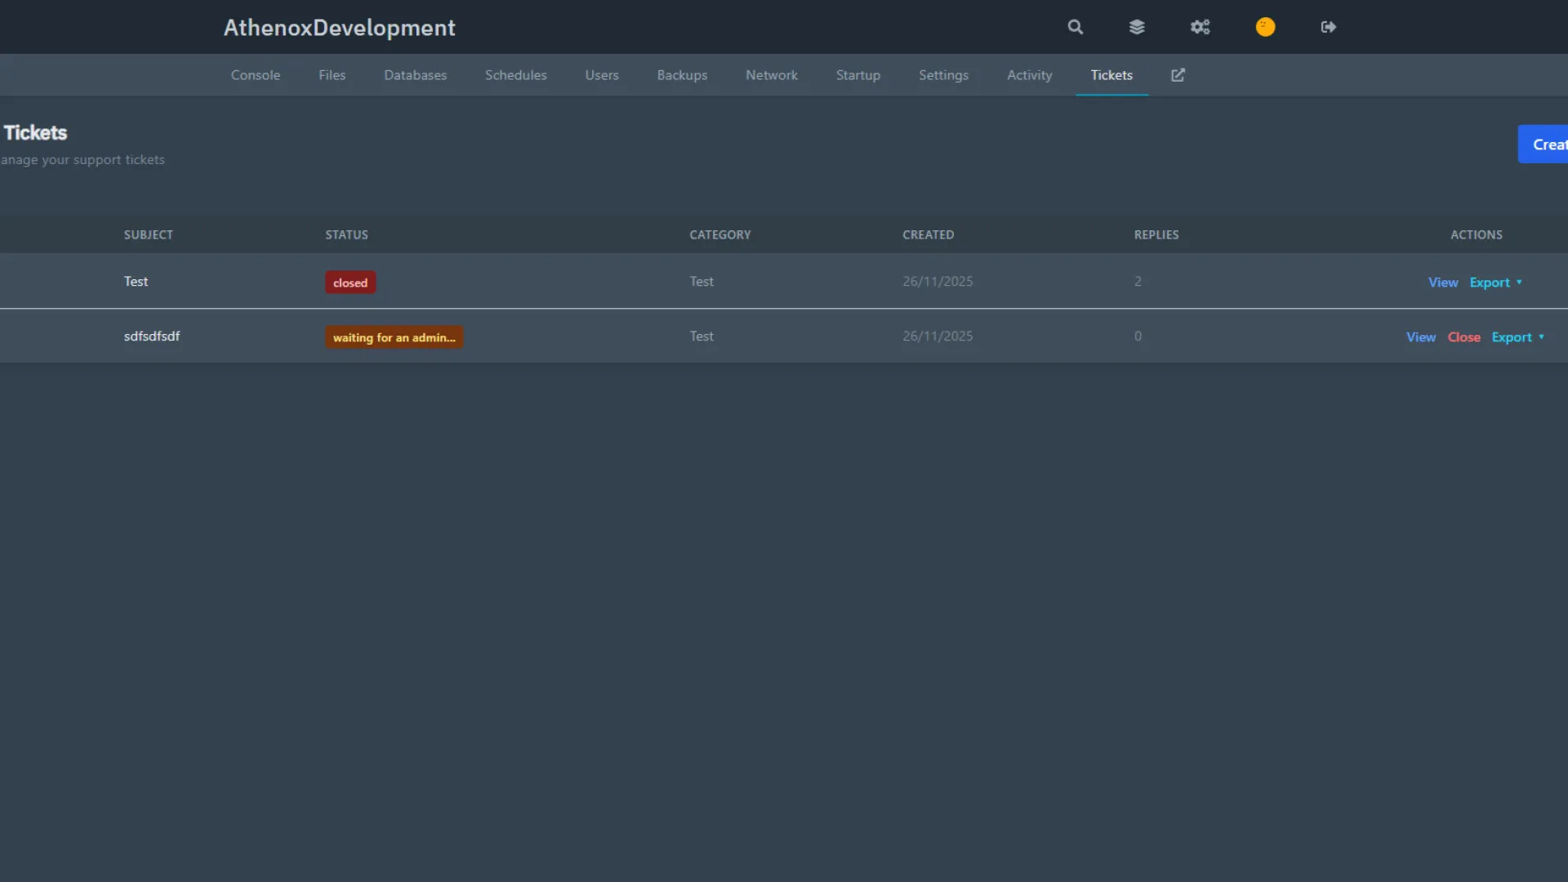This screenshot has width=1568, height=882.
Task: Click the waiting for an admin badge
Action: 394,337
